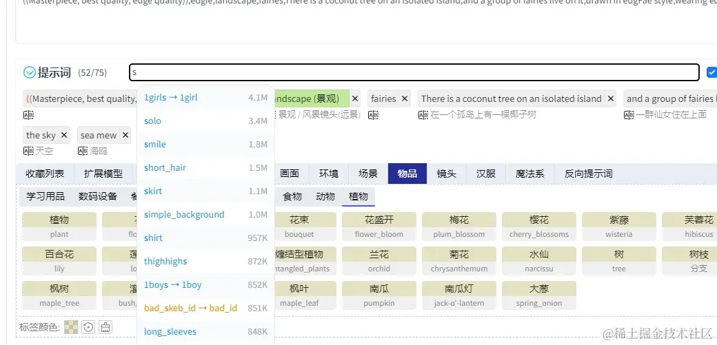Pick 'long_sleeves' suggestion
Viewport: 717px width, 345px height.
coord(205,332)
